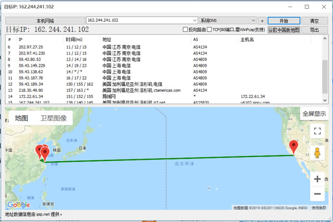333x222 pixels.
Task: Click the map fullscreen bracket icon
Action: [317, 131]
